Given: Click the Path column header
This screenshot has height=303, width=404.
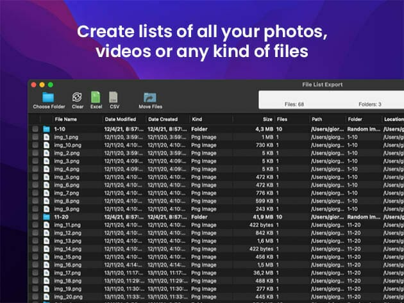Looking at the screenshot, I should pyautogui.click(x=317, y=119).
